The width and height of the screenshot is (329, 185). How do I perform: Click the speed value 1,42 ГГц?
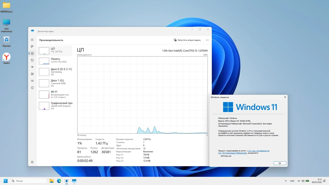pyautogui.click(x=101, y=143)
